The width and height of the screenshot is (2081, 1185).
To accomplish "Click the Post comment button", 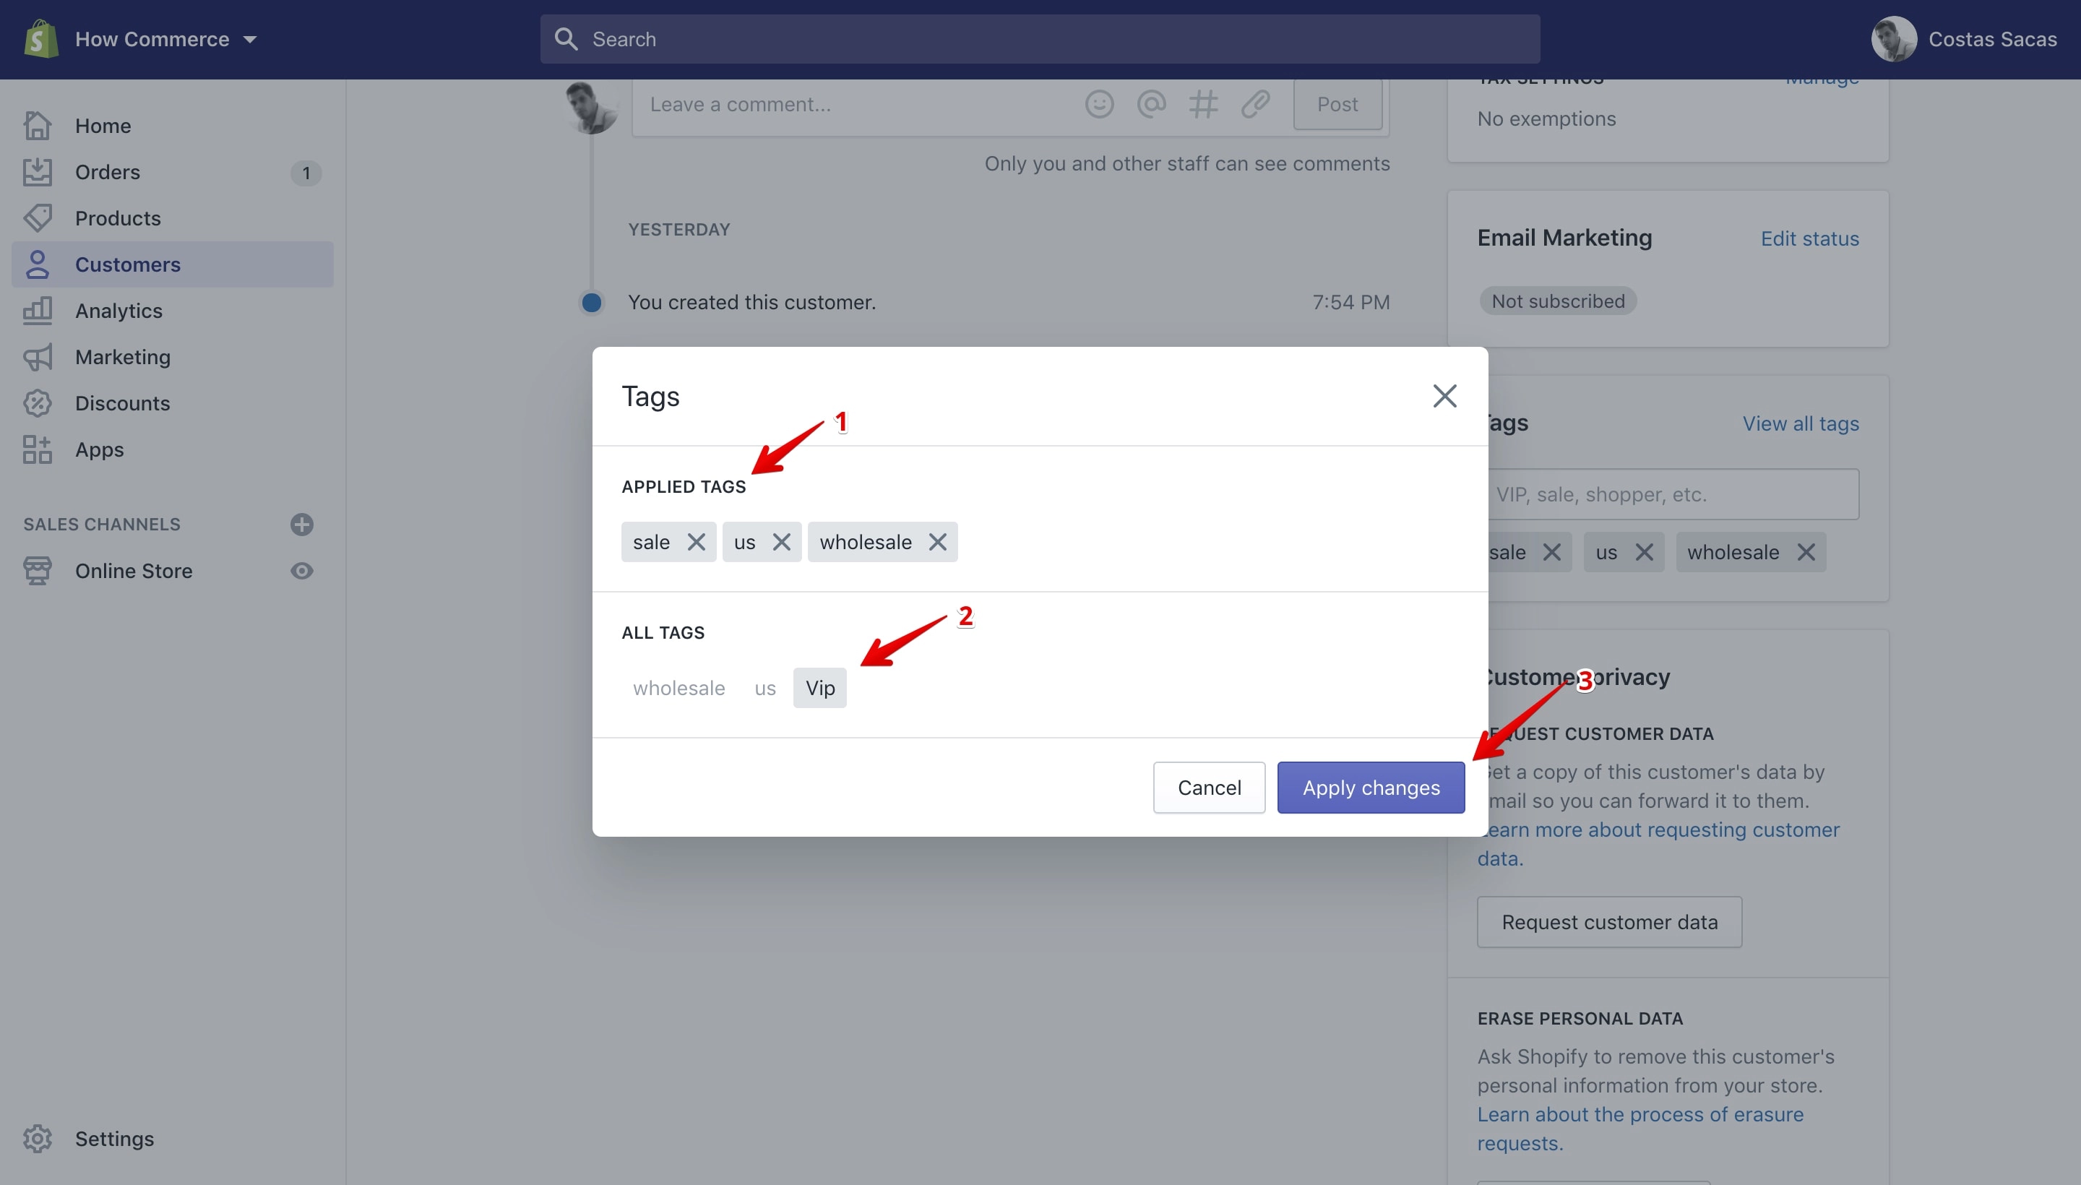I will (x=1337, y=104).
